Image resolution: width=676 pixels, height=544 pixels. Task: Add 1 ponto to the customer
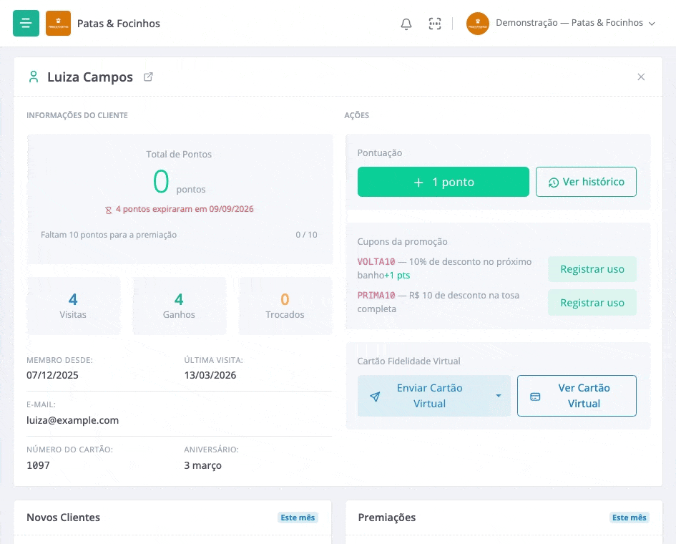click(444, 182)
